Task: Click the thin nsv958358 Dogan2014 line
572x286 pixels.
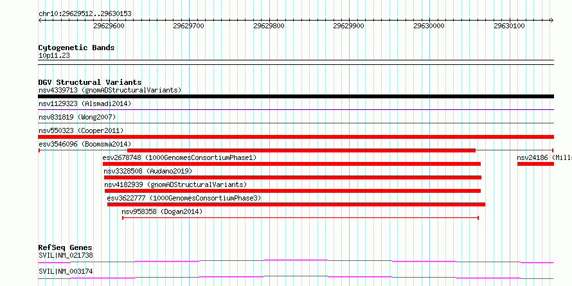Action: (300, 218)
